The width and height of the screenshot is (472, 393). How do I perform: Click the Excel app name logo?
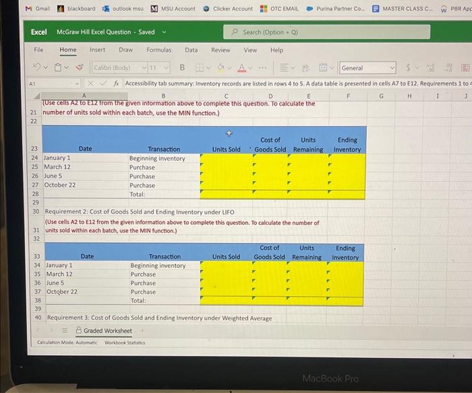coord(39,32)
